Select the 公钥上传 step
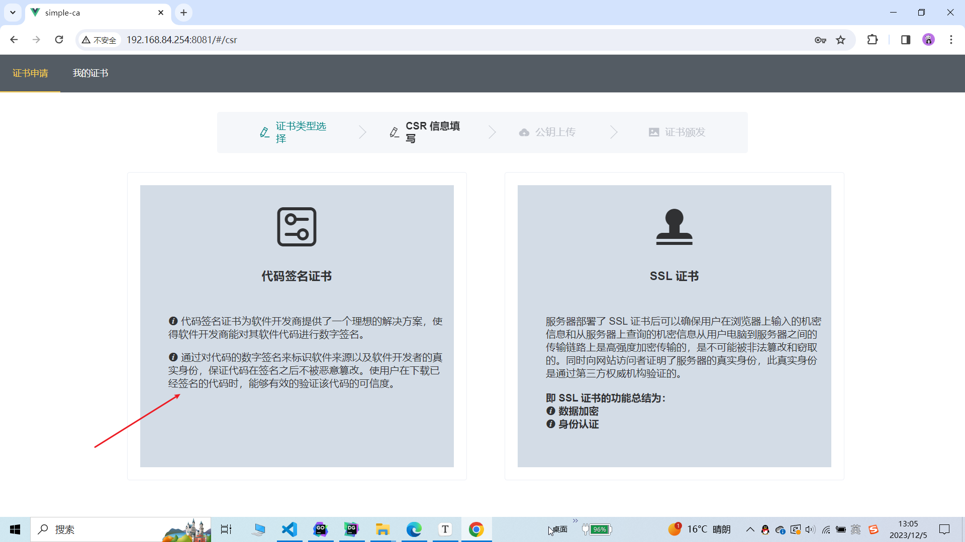 [x=547, y=132]
